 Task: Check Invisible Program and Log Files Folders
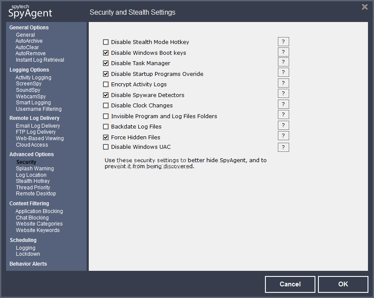tap(106, 116)
